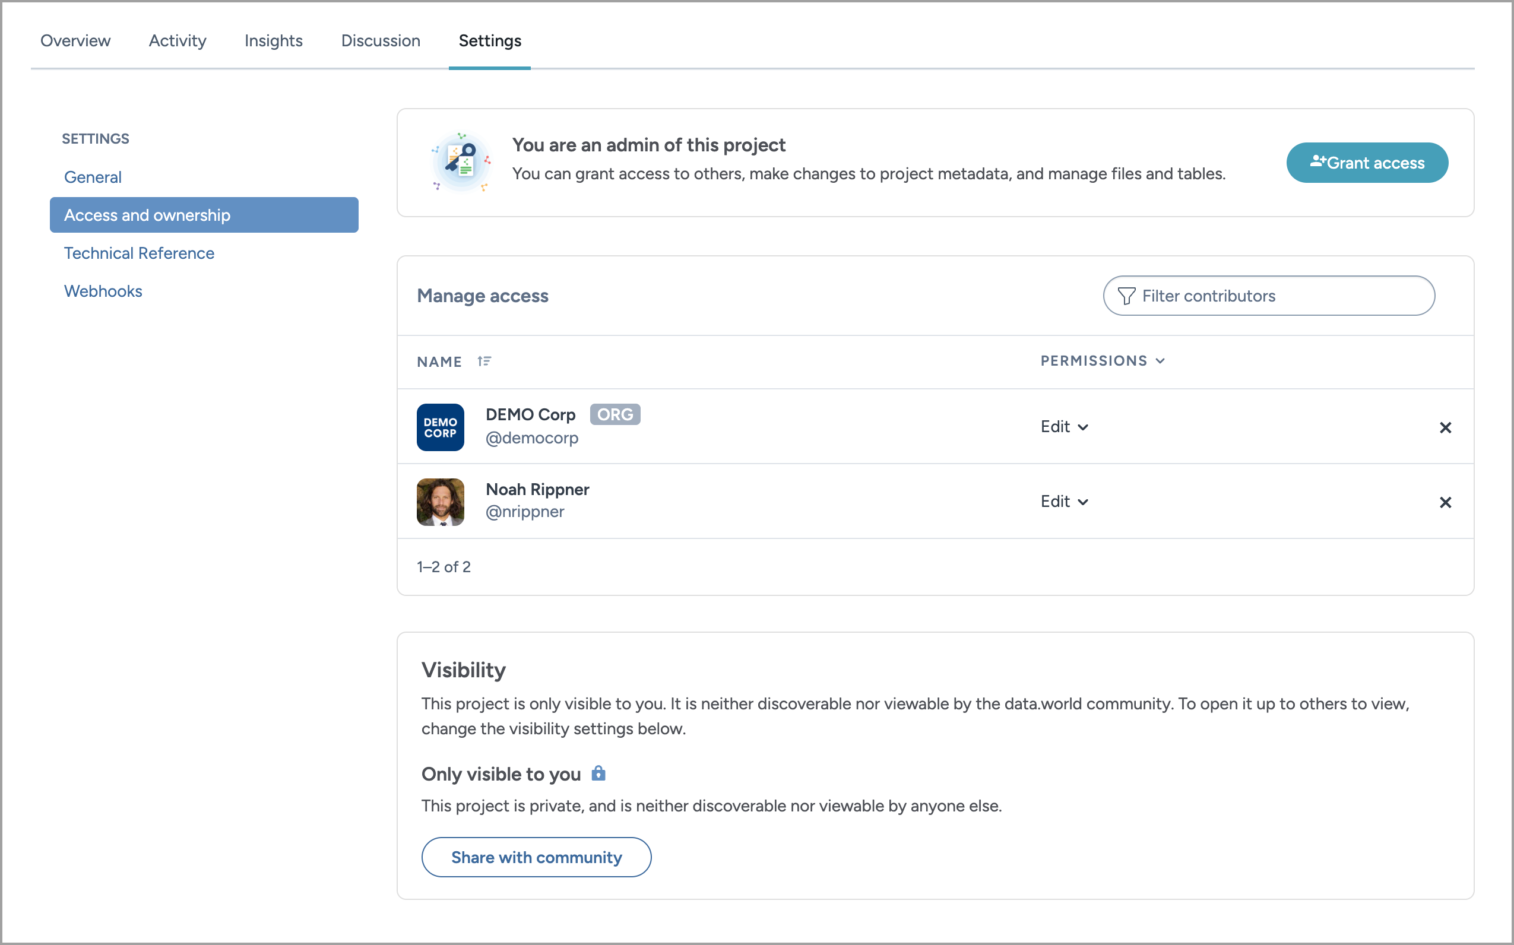Click the Manage access heading
The image size is (1514, 945).
point(483,296)
